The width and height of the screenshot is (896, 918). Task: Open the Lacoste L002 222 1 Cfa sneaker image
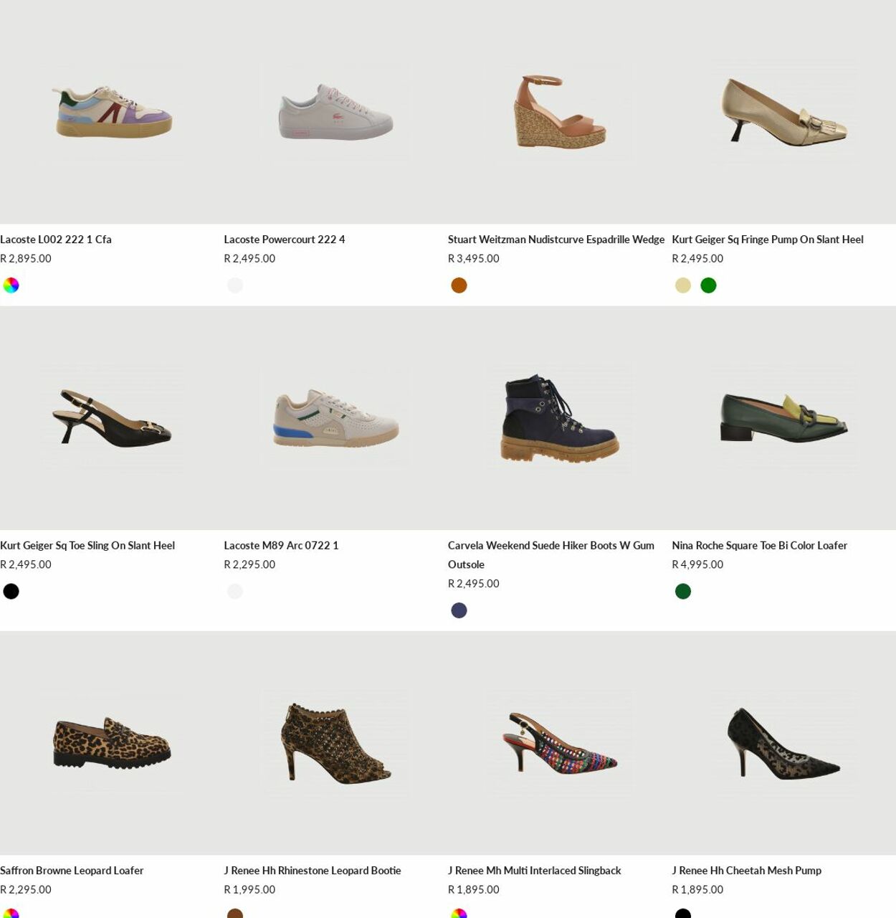click(x=112, y=112)
